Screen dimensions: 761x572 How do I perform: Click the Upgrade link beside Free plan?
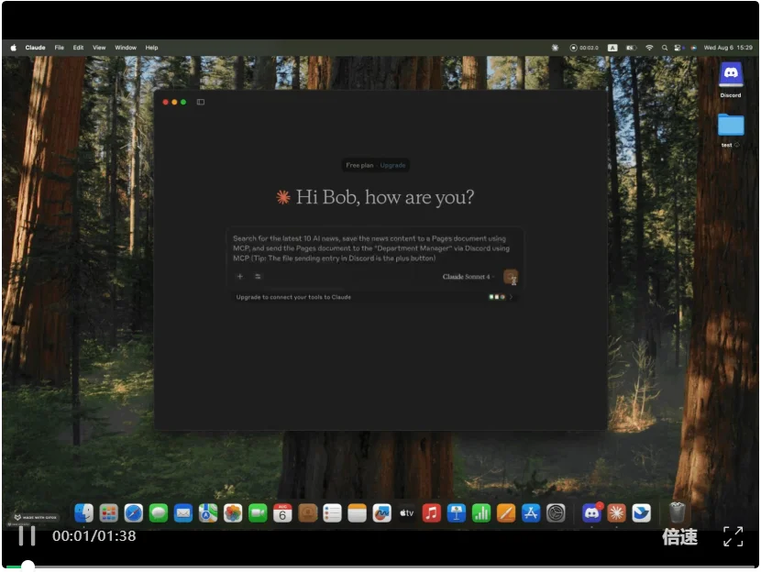click(393, 165)
